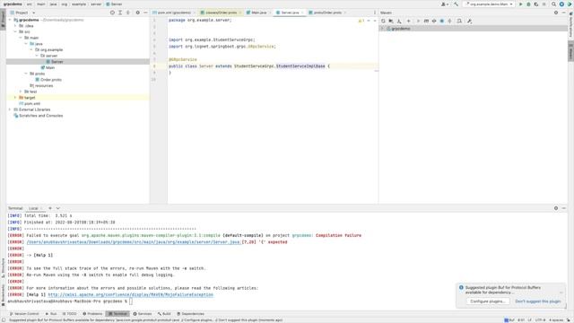
Task: Expand grpcdemo node in Maven panel
Action: [x=382, y=29]
